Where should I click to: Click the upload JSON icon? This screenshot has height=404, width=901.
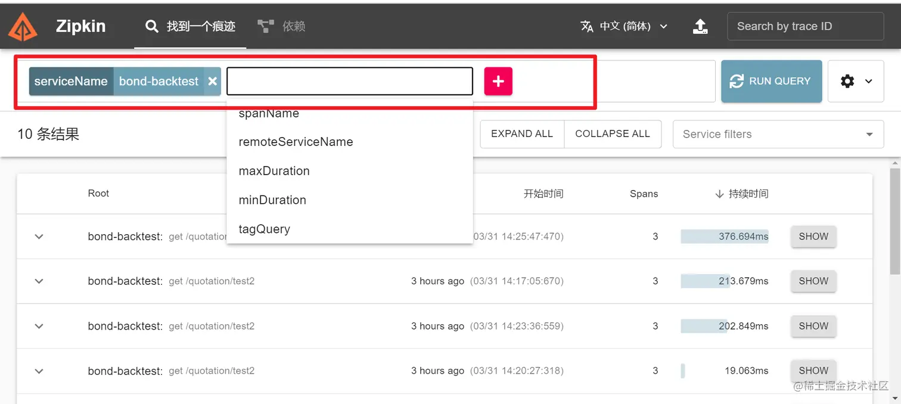[x=700, y=26]
